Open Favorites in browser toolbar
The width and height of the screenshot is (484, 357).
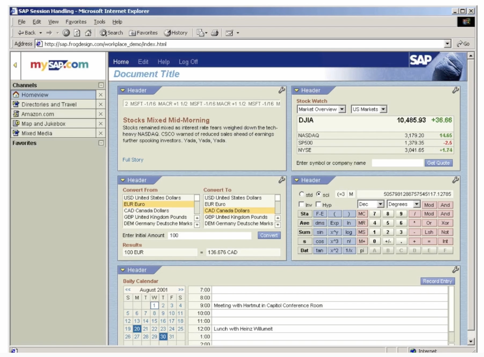(x=143, y=33)
